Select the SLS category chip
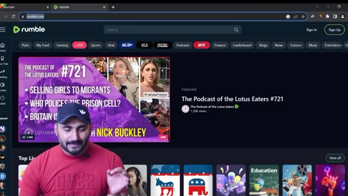Screen dimensions: 348x196 144,45
